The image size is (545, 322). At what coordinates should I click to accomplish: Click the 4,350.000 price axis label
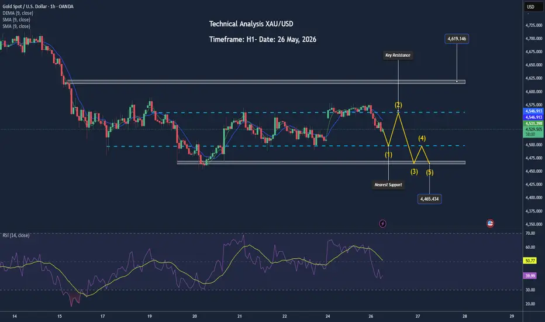tap(533, 224)
